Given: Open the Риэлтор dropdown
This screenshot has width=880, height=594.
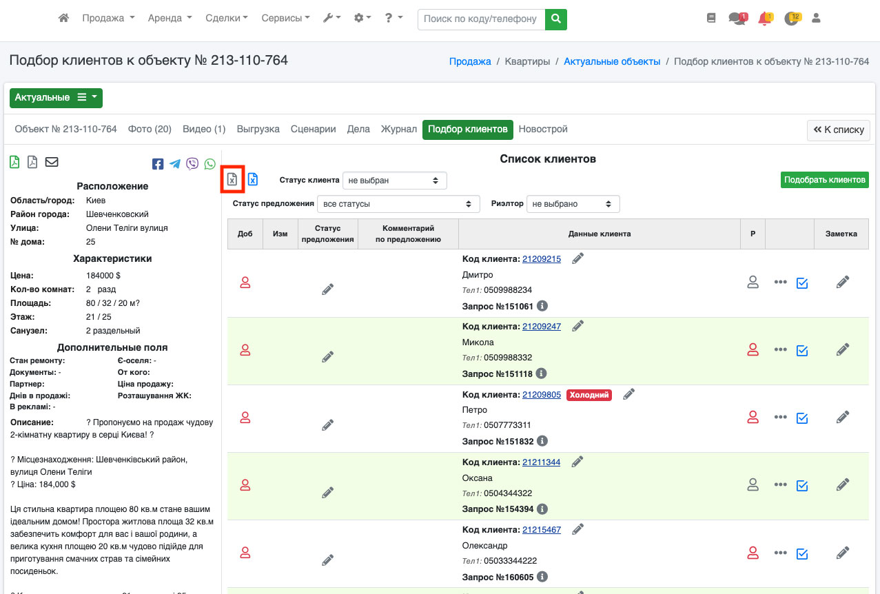Looking at the screenshot, I should coord(573,204).
